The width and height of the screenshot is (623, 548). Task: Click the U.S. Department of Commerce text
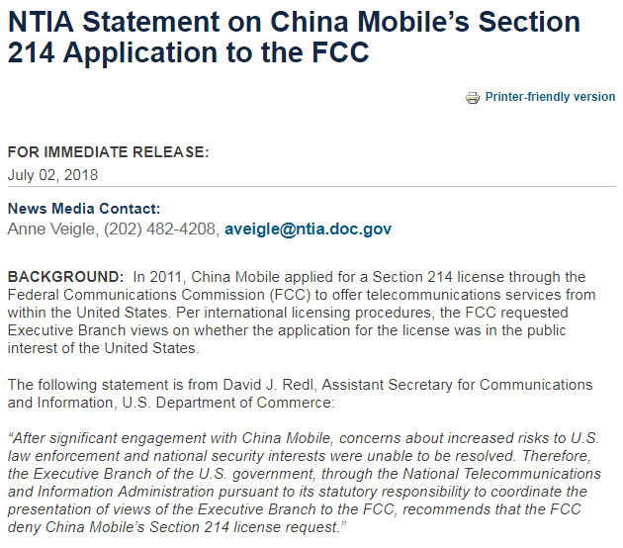[228, 403]
